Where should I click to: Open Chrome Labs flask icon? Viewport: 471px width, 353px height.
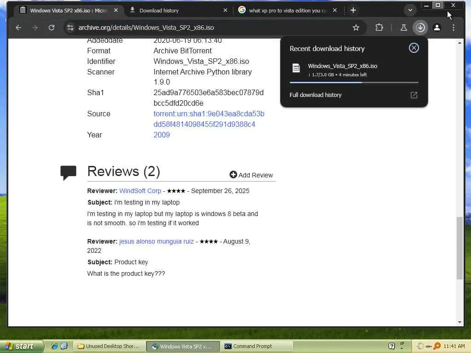[x=404, y=28]
